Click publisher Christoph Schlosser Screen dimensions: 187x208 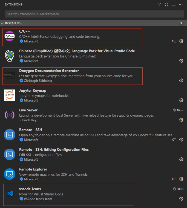[x=38, y=81]
